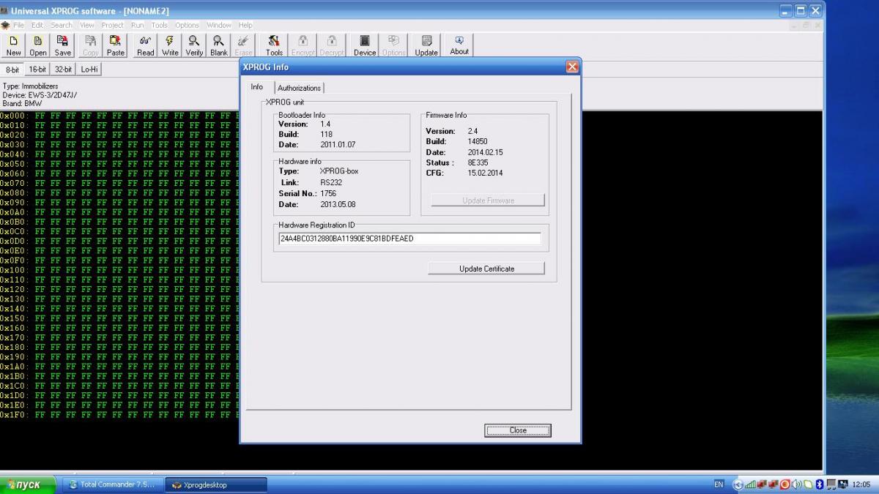Click the red circular tray icon

pos(785,484)
